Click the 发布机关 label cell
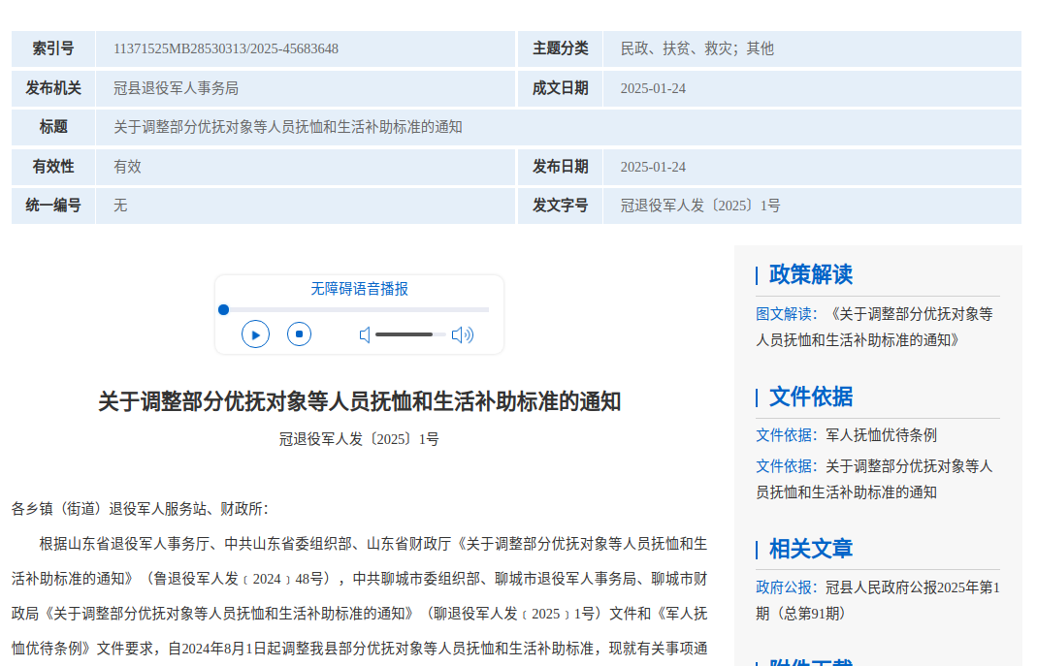Screen dimensions: 1037x666 click(x=53, y=88)
